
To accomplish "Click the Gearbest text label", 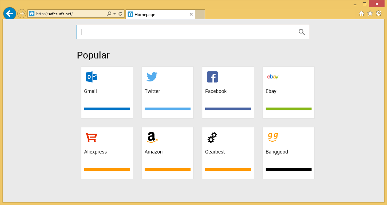I will tap(215, 151).
